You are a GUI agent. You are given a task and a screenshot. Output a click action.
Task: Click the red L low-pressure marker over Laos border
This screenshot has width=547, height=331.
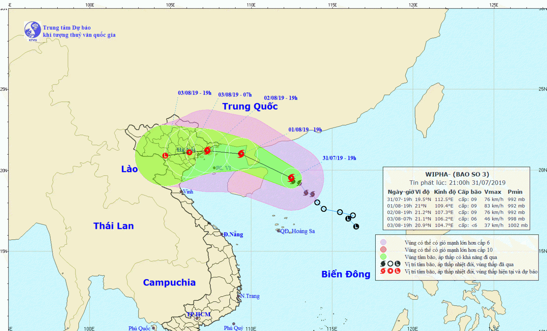pos(165,156)
